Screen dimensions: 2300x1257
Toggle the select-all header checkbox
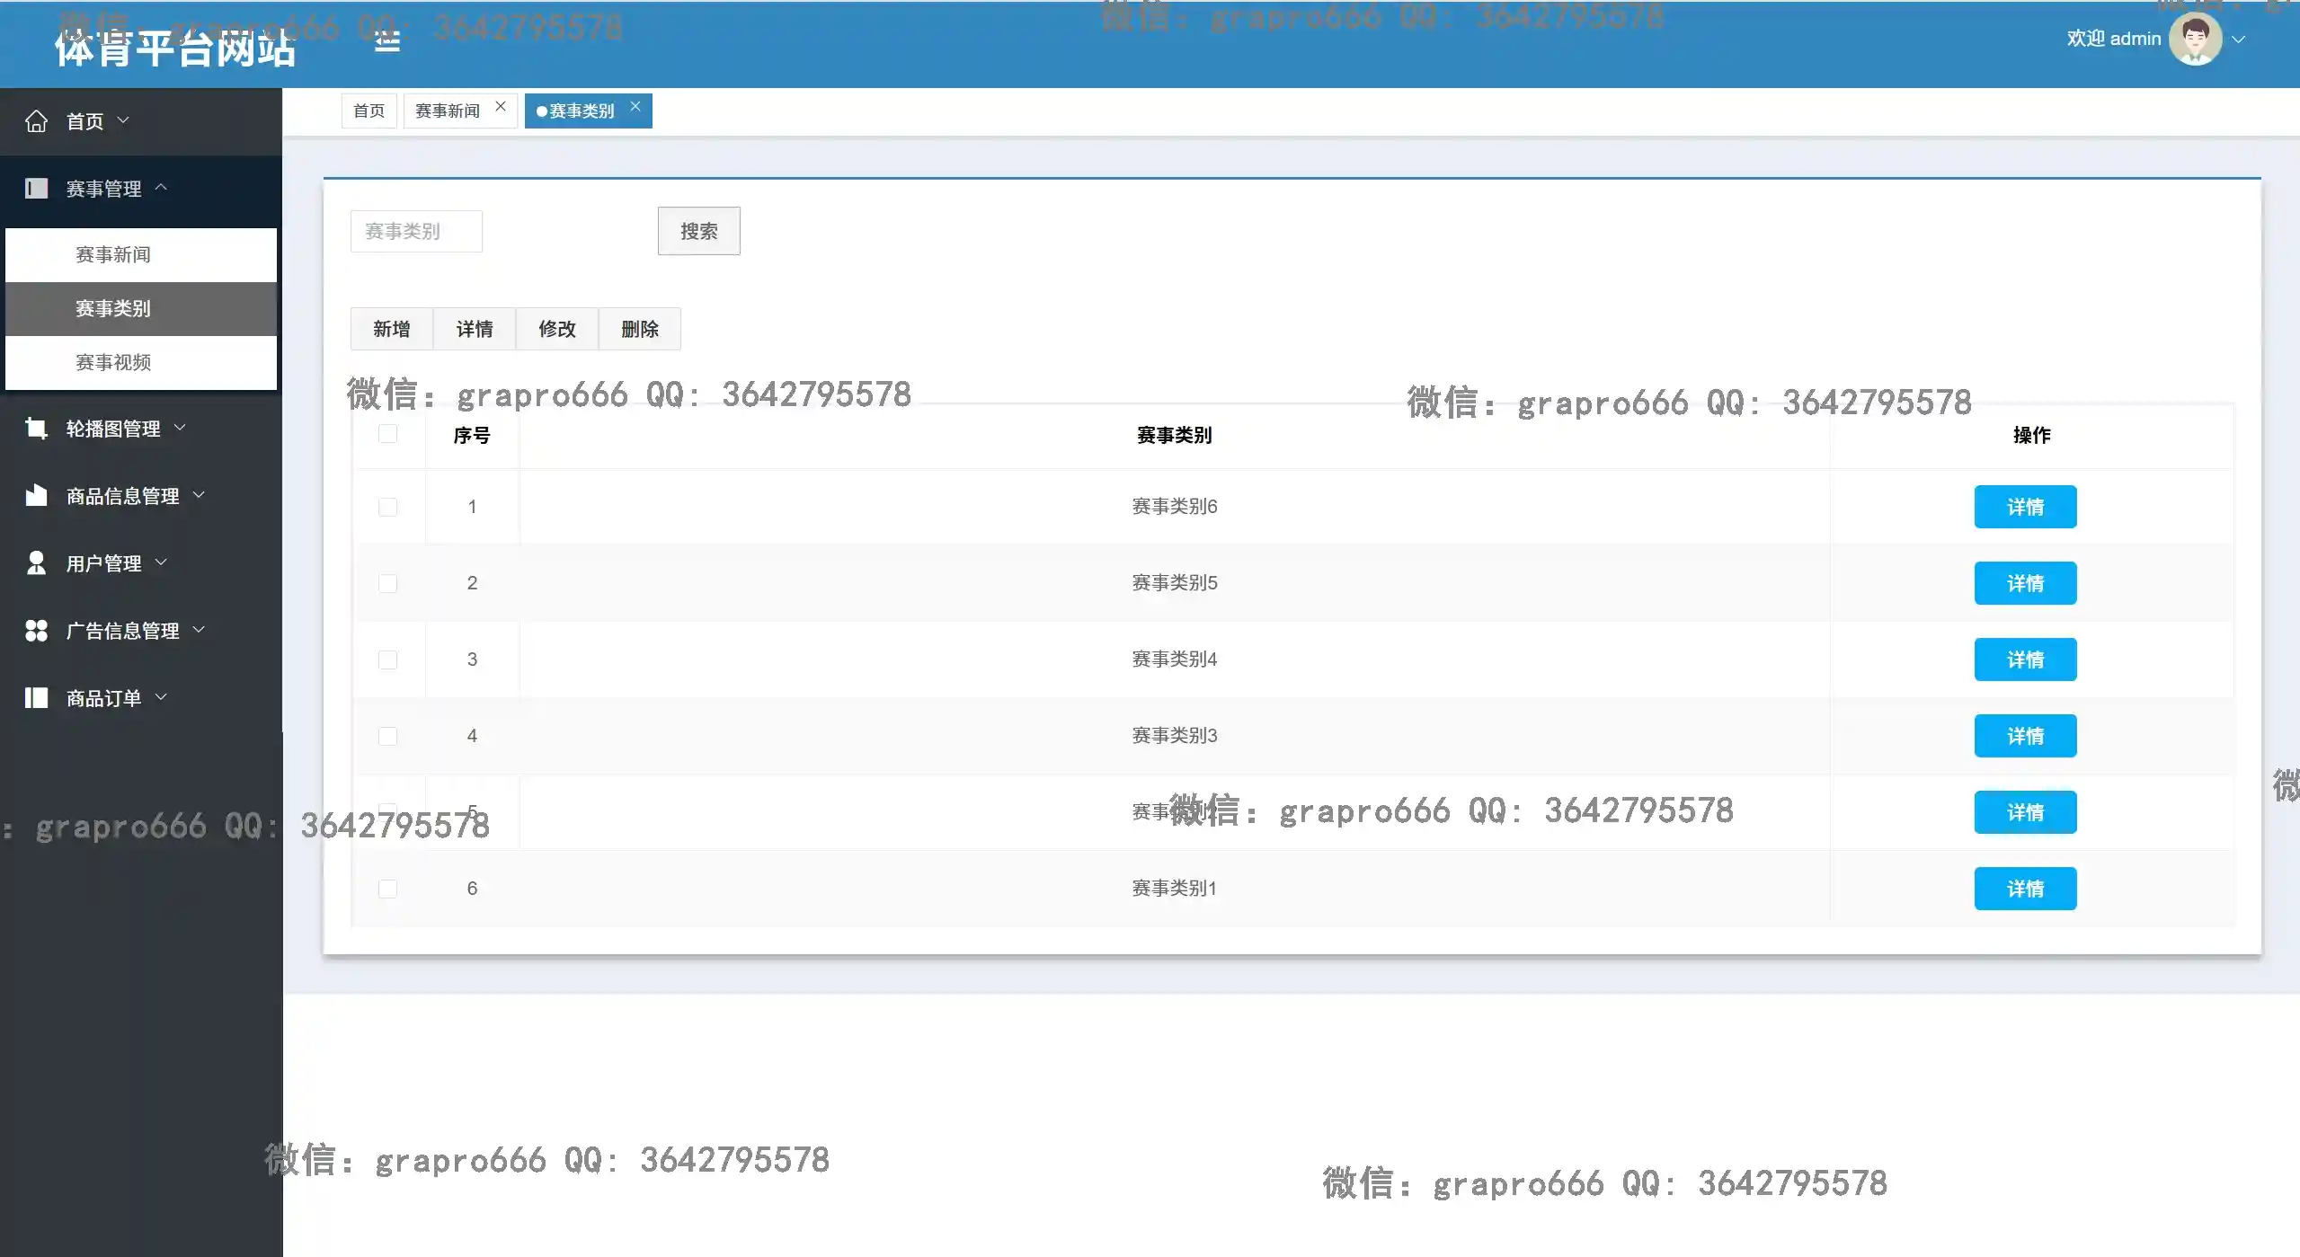coord(387,435)
